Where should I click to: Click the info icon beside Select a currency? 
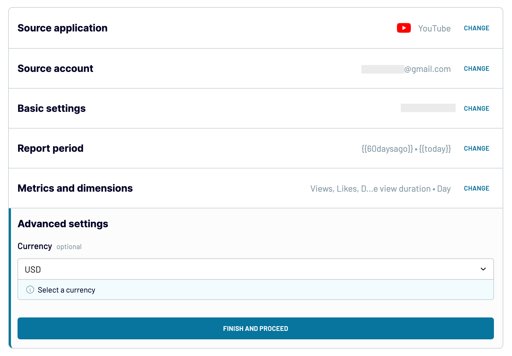coord(30,290)
